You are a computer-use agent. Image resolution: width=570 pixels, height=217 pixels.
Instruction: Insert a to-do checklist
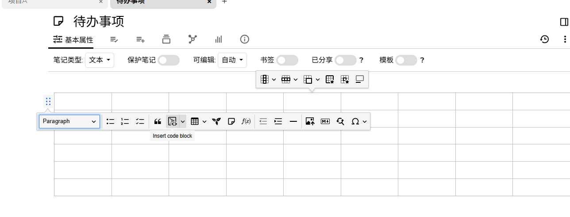(x=140, y=121)
